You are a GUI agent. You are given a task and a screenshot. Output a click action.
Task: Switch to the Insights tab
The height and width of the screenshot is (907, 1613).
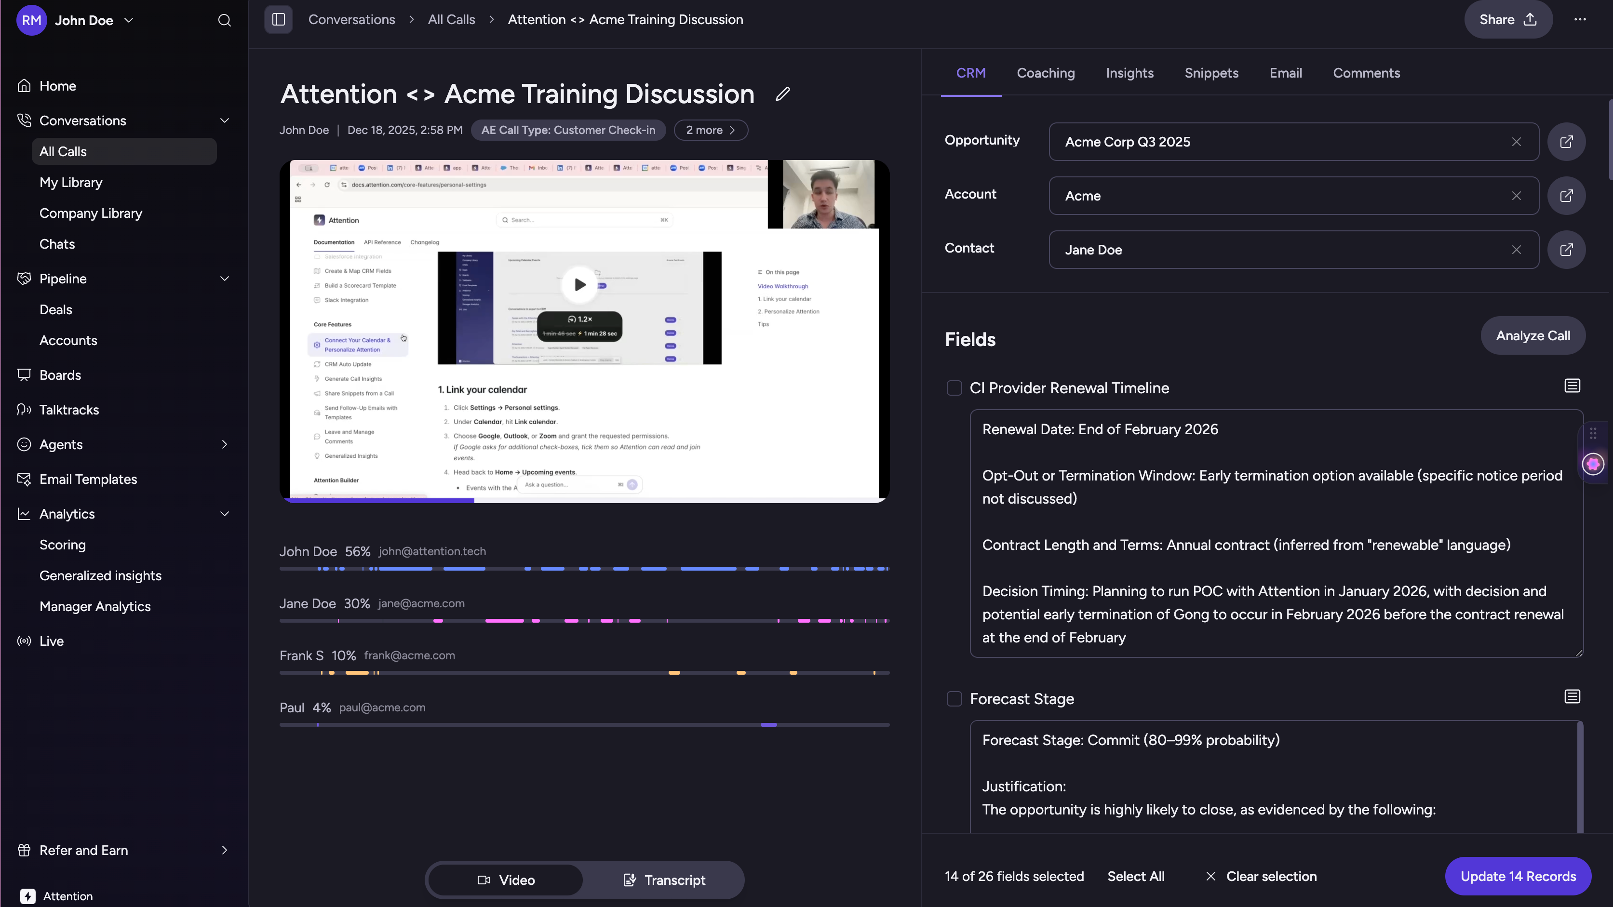click(x=1129, y=73)
